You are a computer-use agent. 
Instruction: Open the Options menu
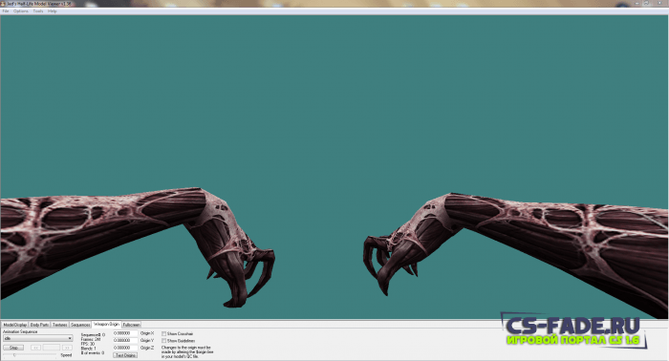click(21, 11)
